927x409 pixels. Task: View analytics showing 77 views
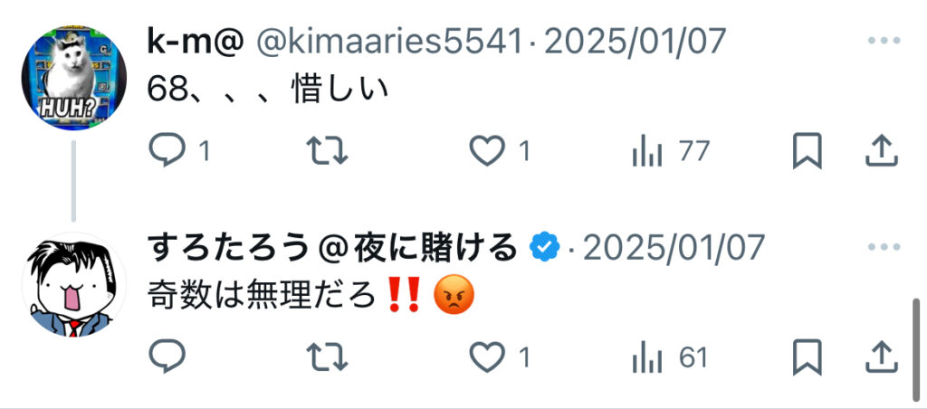pyautogui.click(x=670, y=152)
